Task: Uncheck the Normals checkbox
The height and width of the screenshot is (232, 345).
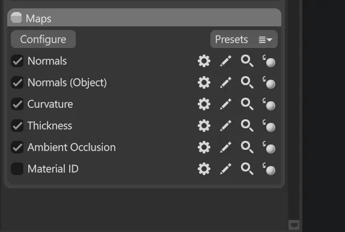Action: coord(17,61)
